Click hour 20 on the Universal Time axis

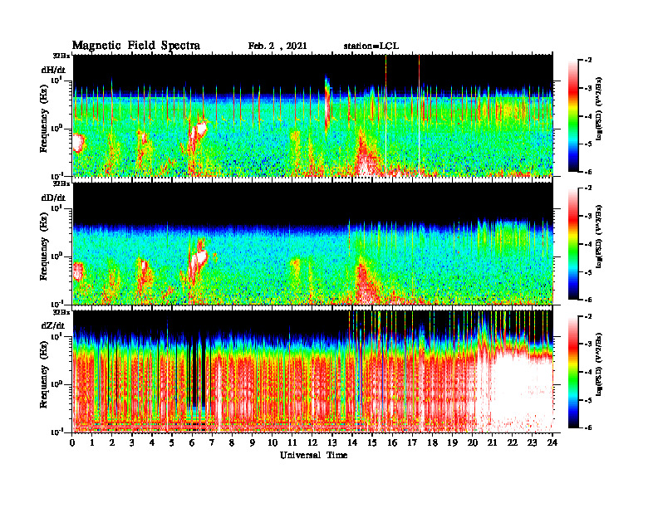[473, 442]
